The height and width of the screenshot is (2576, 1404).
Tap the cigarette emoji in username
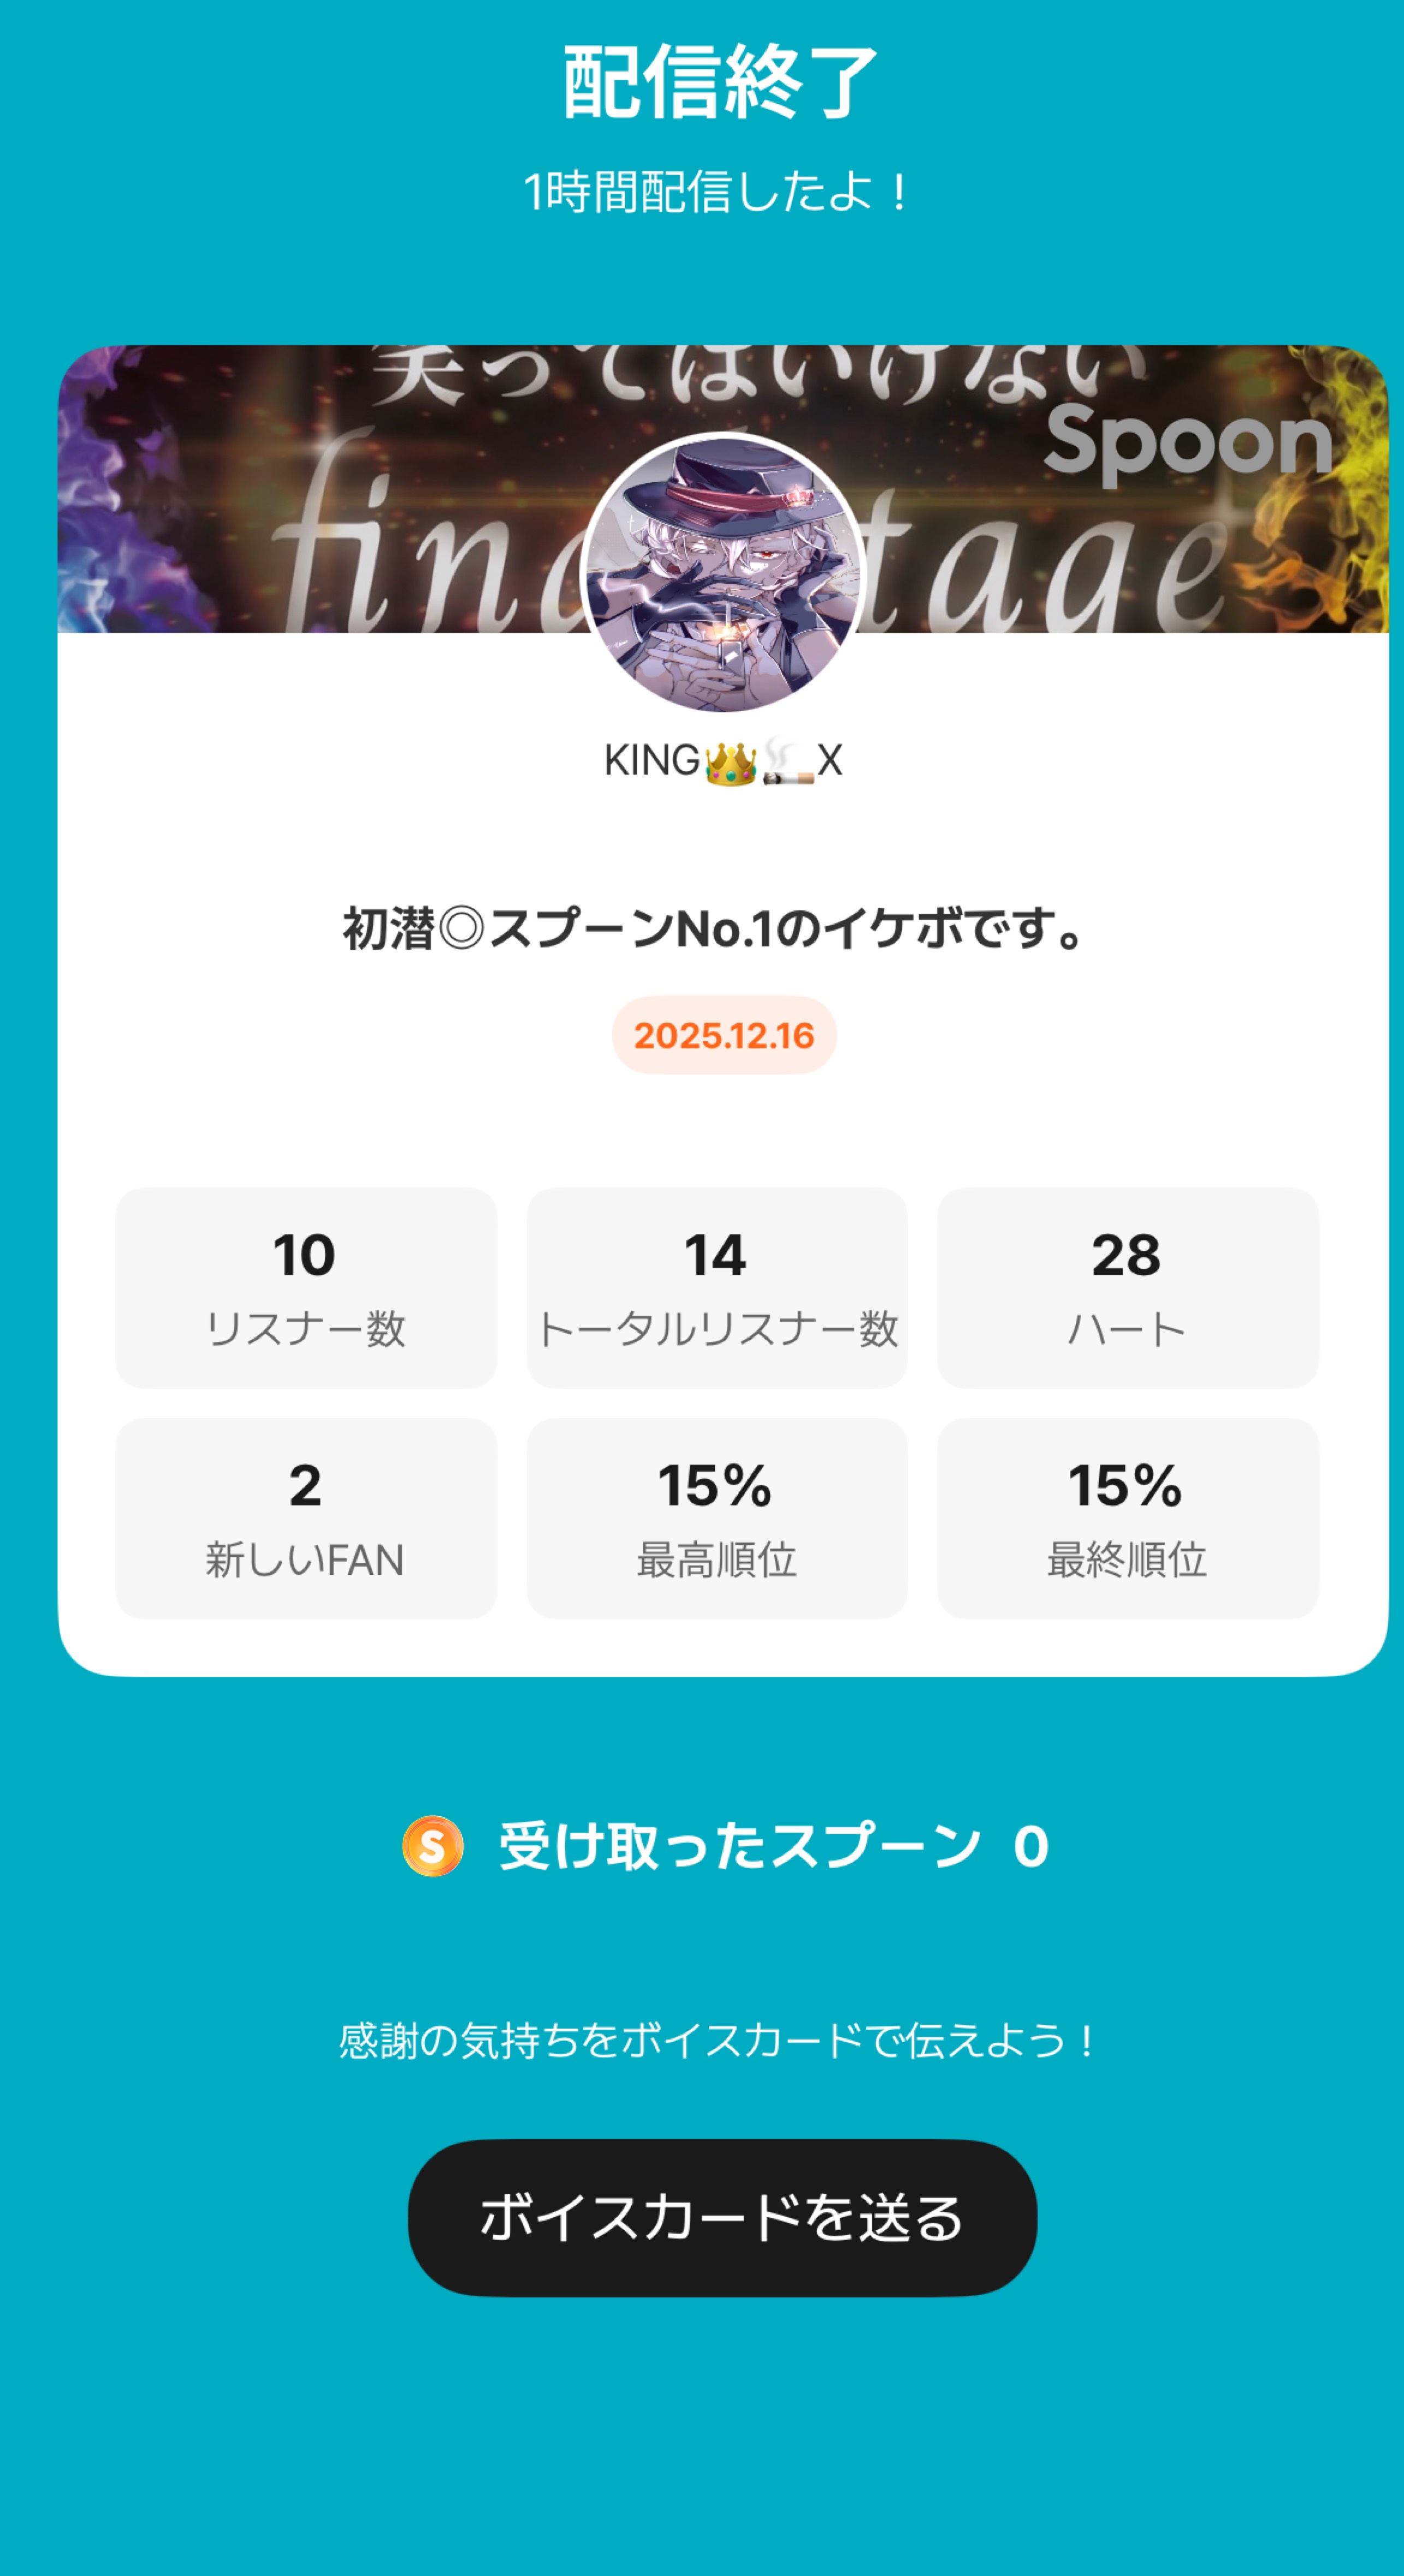(788, 763)
